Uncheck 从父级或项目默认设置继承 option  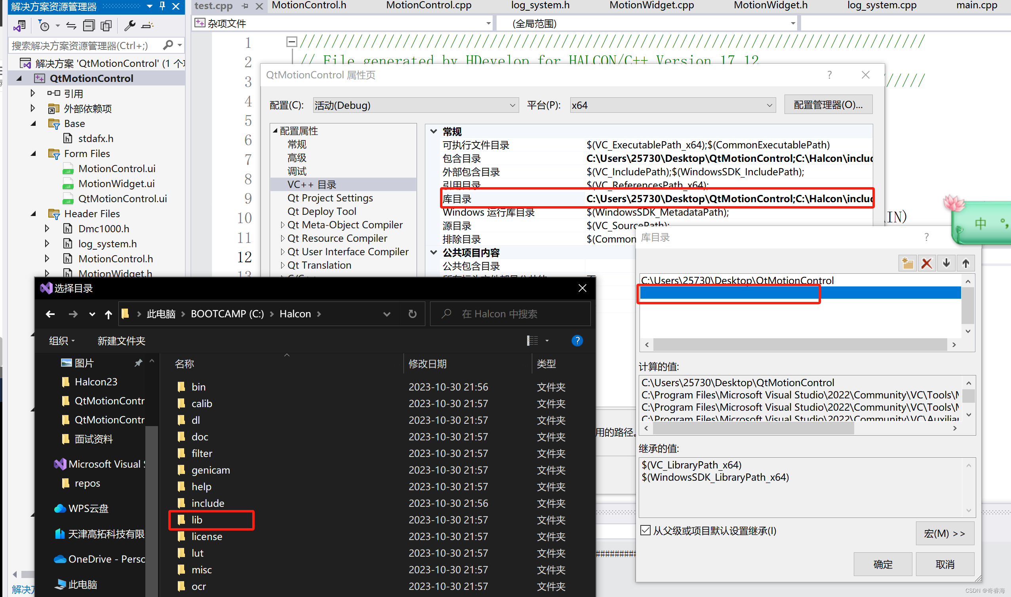[x=645, y=531]
